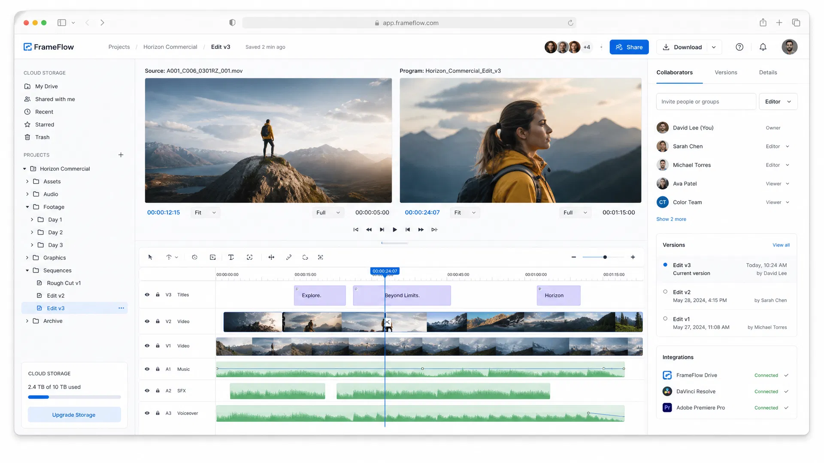This screenshot has height=463, width=824.
Task: Toggle visibility of V2 Video track
Action: [x=147, y=322]
